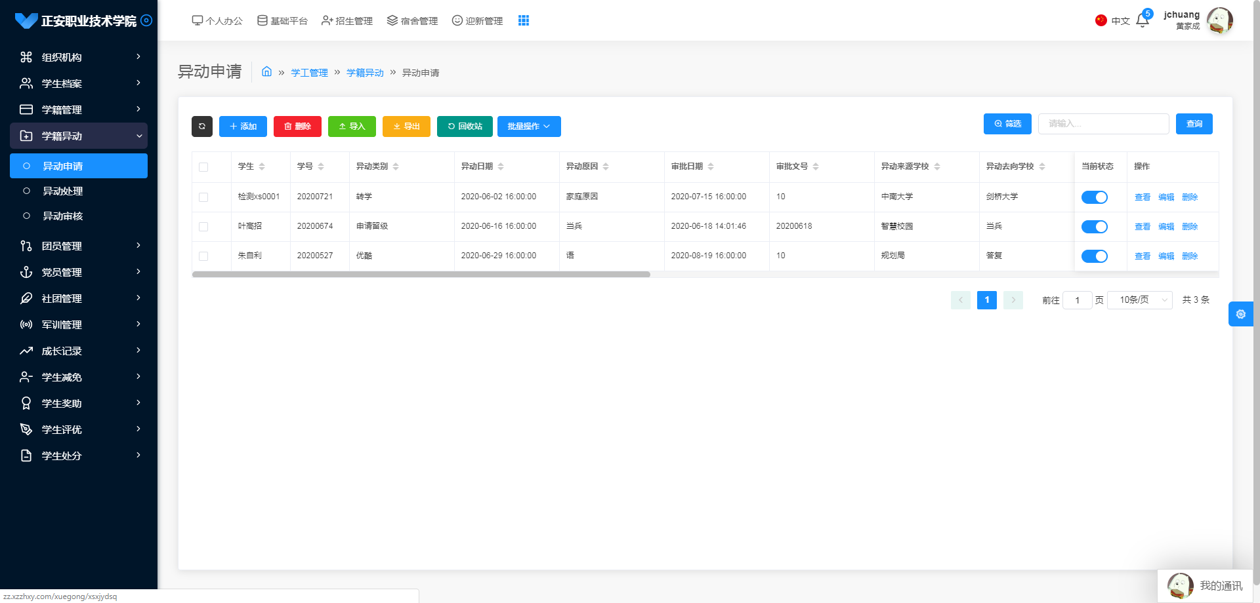Open 宿舍管理 top navigation menu
This screenshot has width=1260, height=603.
coord(412,21)
